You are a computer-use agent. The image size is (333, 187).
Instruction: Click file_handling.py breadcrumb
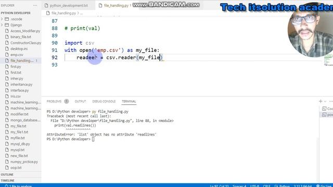point(63,13)
